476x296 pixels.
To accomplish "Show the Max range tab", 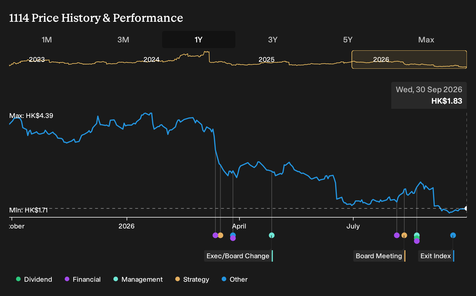I will tap(426, 40).
